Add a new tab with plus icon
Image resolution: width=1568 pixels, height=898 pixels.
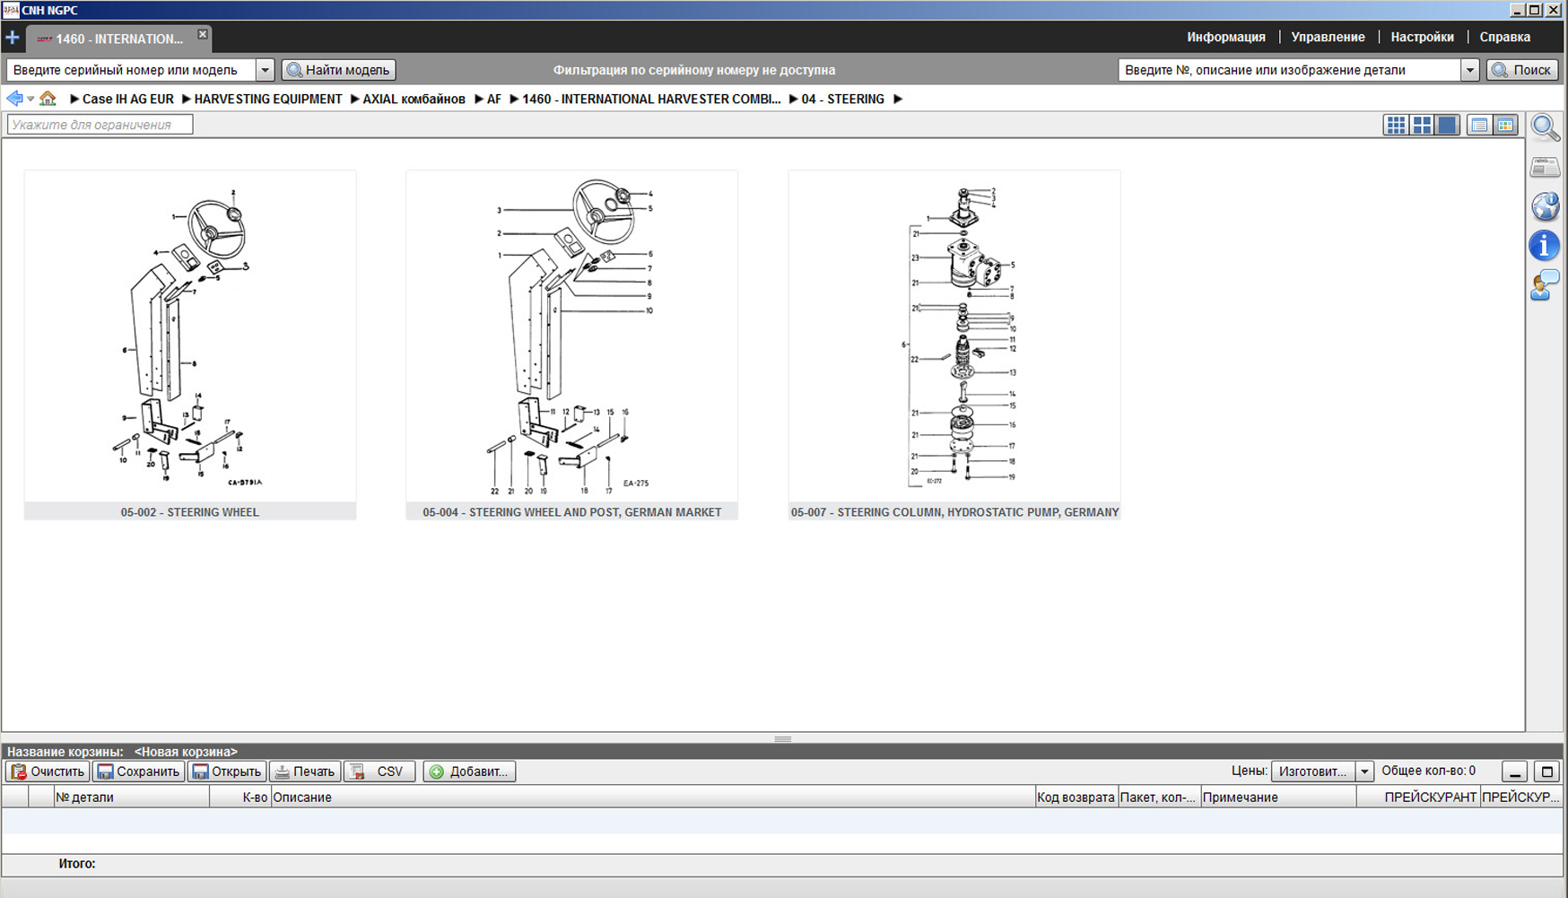13,38
